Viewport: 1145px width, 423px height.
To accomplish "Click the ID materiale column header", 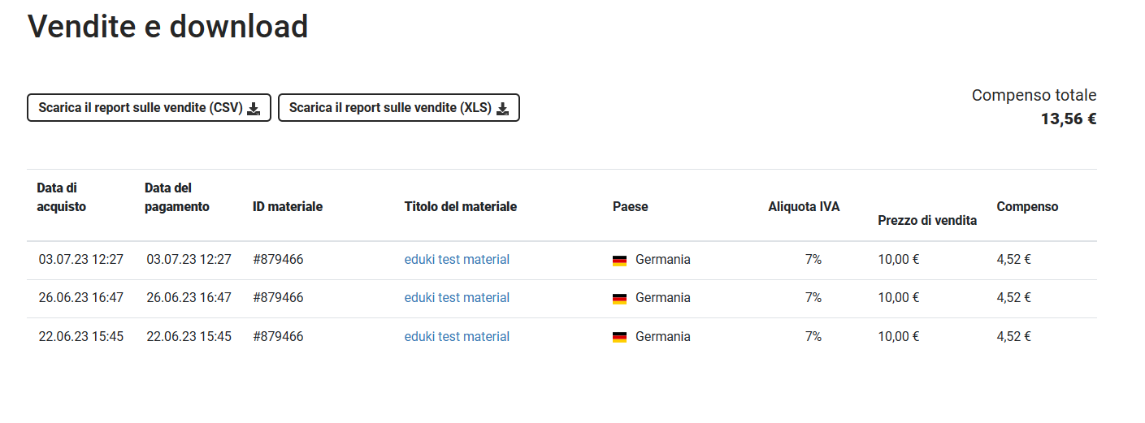I will click(x=288, y=207).
